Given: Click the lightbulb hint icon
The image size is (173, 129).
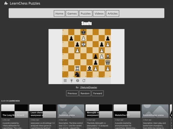Looking at the screenshot, I should pyautogui.click(x=71, y=81).
